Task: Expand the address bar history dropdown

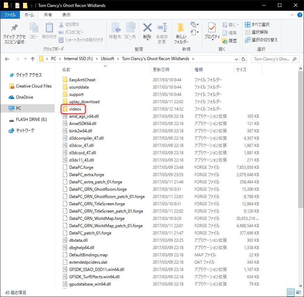Action: tap(236, 59)
